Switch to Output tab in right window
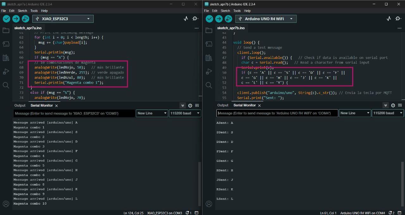Viewport: 405px width, 215px height. click(223, 105)
